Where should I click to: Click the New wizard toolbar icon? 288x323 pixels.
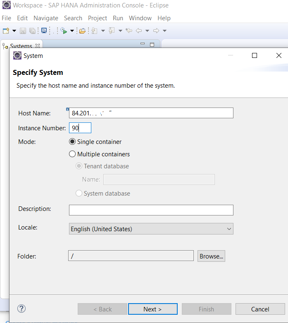[6, 31]
